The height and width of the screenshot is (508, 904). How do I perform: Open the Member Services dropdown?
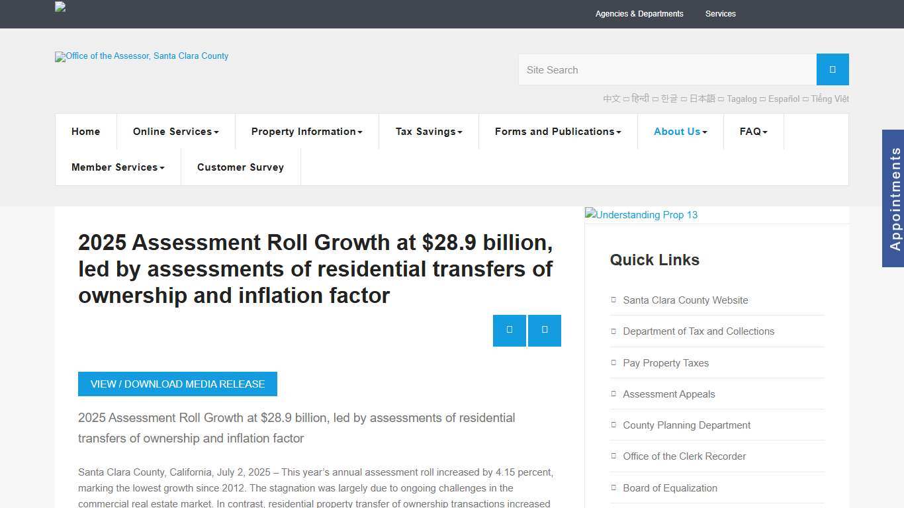click(118, 167)
